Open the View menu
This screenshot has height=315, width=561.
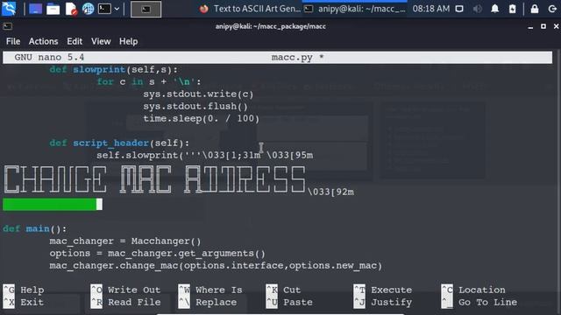[101, 41]
